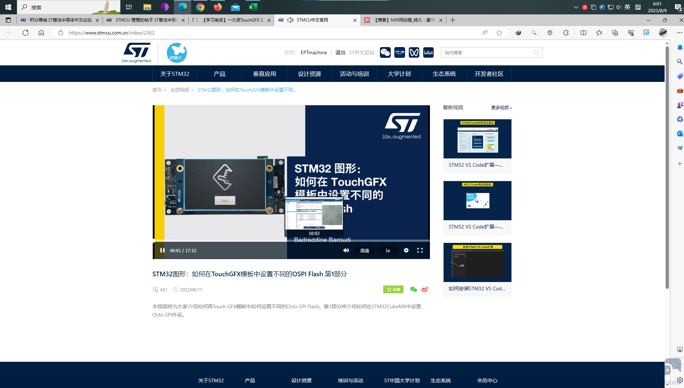The image size is (684, 388).
Task: Toggle fullscreen video mode
Action: coord(420,250)
